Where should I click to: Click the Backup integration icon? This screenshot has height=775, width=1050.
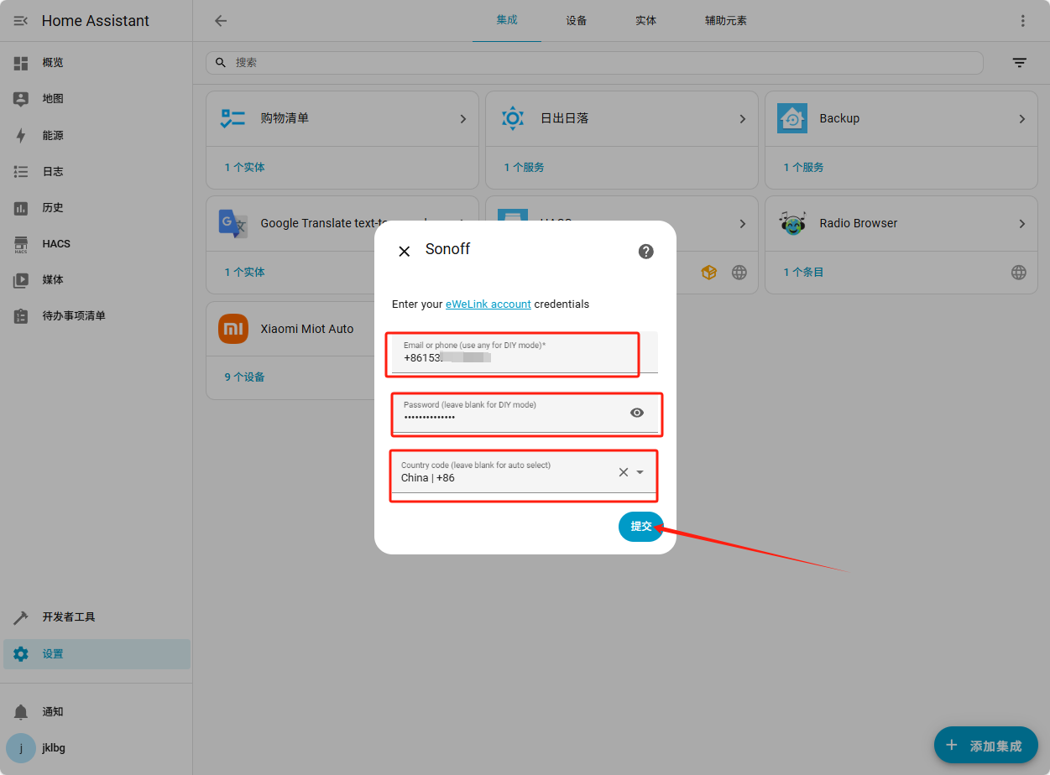tap(792, 118)
